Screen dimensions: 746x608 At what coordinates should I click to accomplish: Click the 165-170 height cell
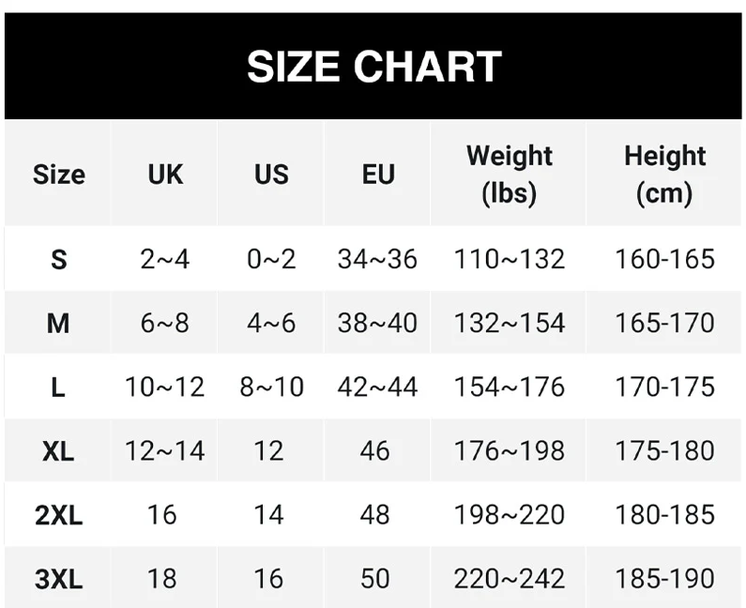click(664, 324)
